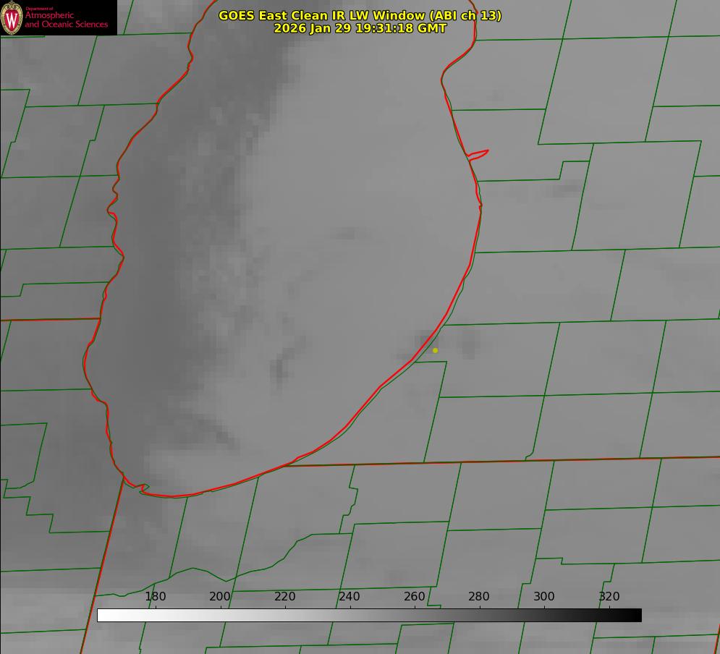720x654 pixels.
Task: Click the Atmospheric and Oceanic Sciences text
Action: click(66, 20)
